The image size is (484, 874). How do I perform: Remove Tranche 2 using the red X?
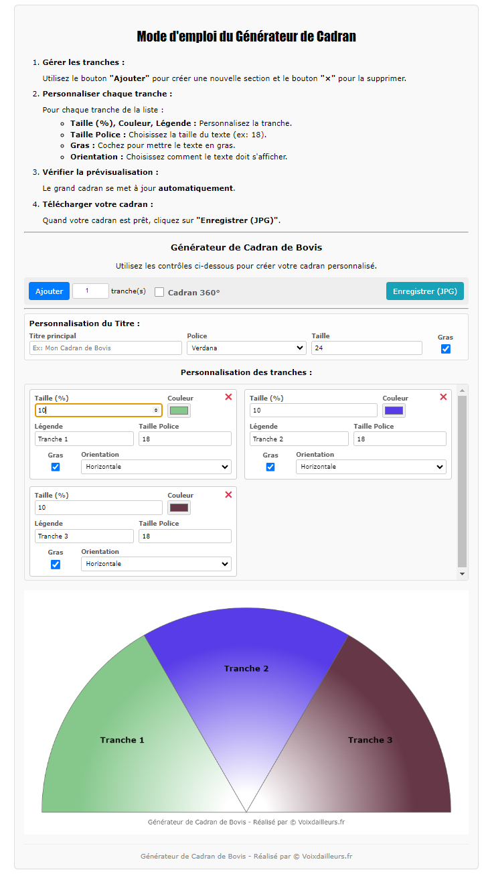coord(443,397)
